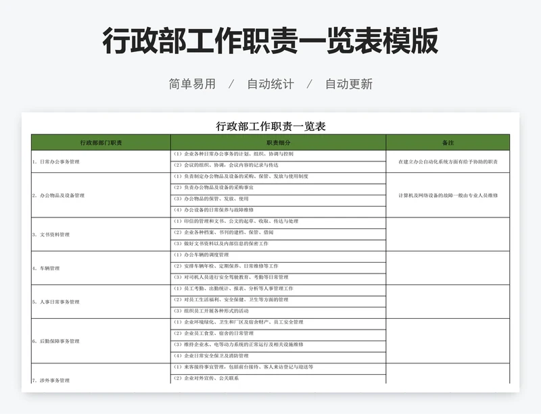Click the cell 办公设备的日常保养与故障维修
The height and width of the screenshot is (414, 541).
[x=278, y=211]
